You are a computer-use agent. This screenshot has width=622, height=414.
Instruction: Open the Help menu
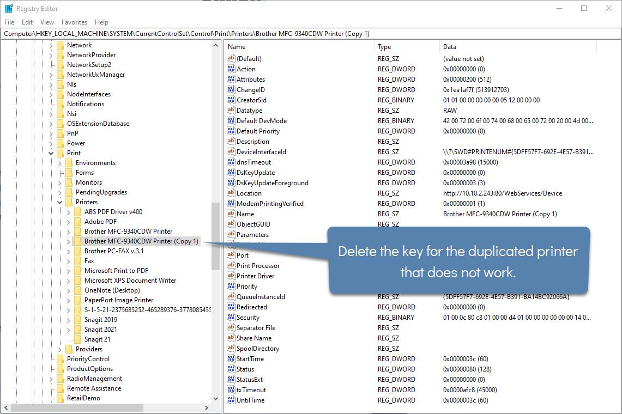point(101,22)
